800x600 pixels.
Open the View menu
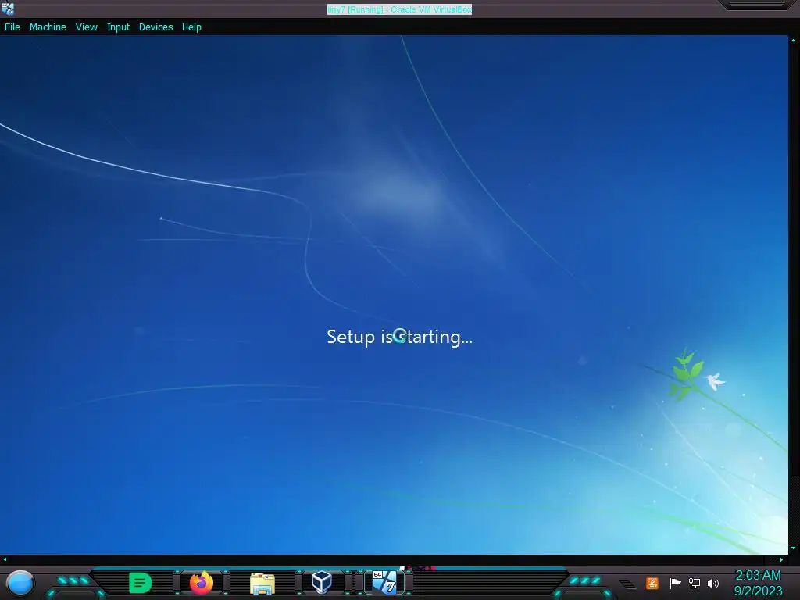(86, 27)
